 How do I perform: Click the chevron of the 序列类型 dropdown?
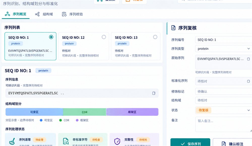[248, 49]
